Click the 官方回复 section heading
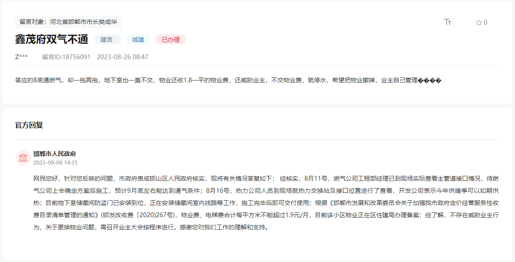 click(29, 125)
